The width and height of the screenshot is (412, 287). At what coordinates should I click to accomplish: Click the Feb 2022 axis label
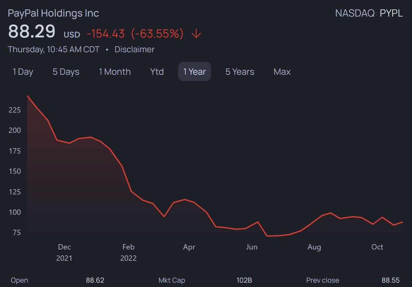128,252
